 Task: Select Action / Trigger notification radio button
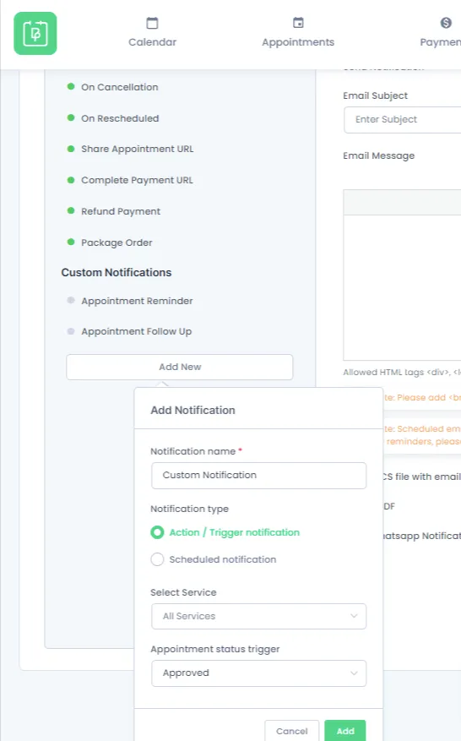pos(157,532)
